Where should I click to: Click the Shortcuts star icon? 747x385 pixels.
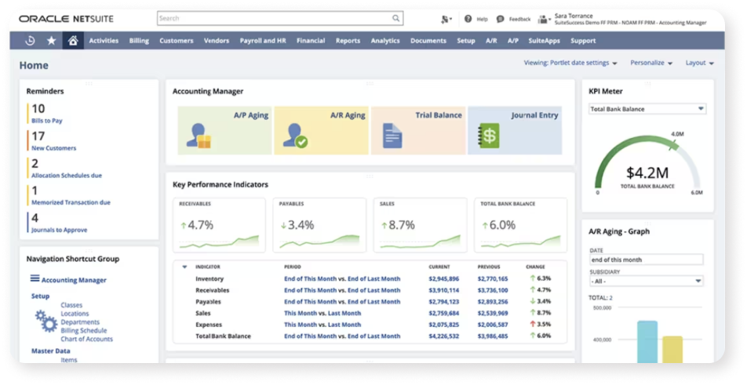pyautogui.click(x=52, y=41)
